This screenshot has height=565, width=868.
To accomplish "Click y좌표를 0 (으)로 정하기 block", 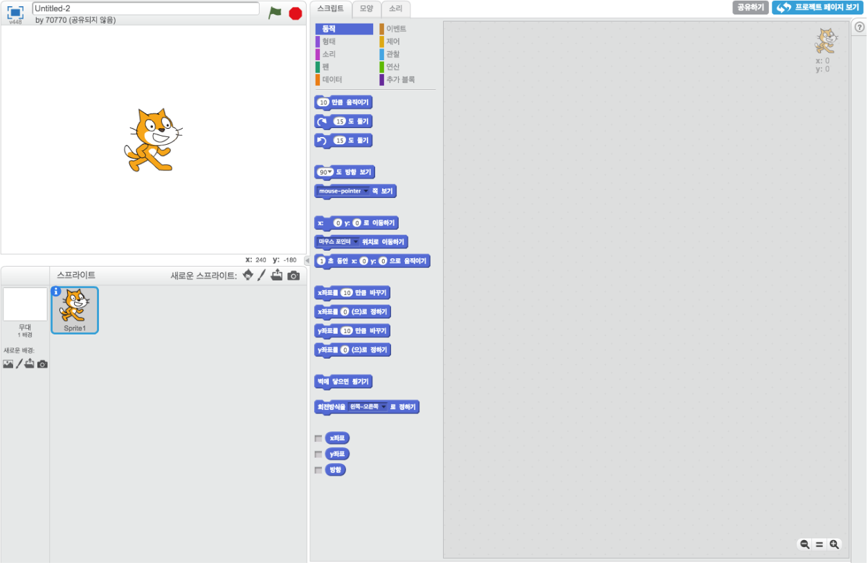I will point(352,350).
